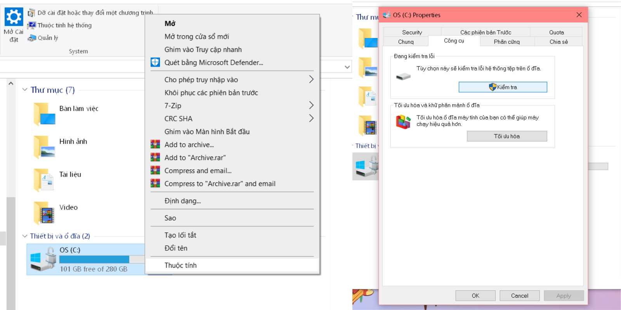Click the Mở Cài đặt gear icon
This screenshot has width=621, height=310.
14,17
